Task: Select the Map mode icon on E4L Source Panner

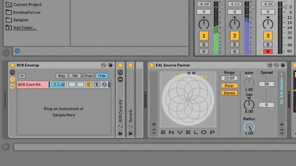Action: tap(270, 65)
